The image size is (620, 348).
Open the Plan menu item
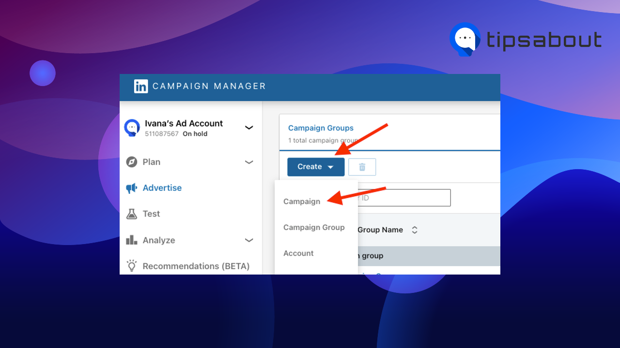(152, 162)
